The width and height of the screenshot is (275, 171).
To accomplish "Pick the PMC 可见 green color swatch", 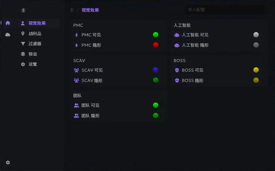I will click(x=155, y=35).
